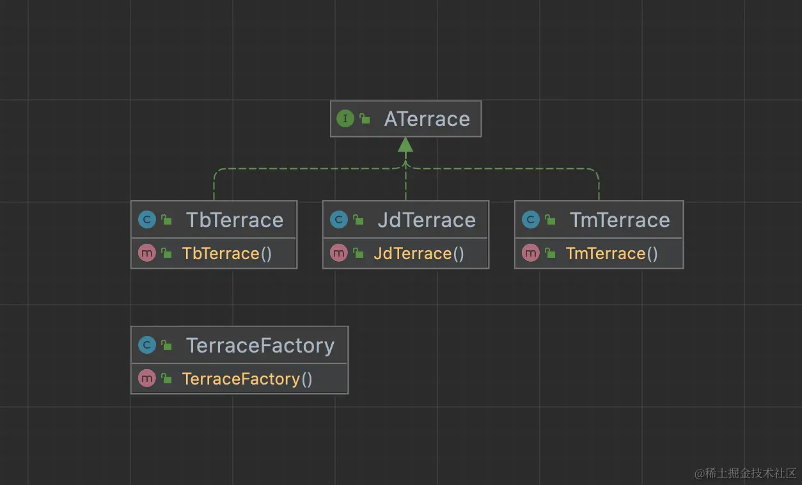Click the lock icon beside JdTerrace() constructor
Viewport: 802px width, 485px height.
358,253
